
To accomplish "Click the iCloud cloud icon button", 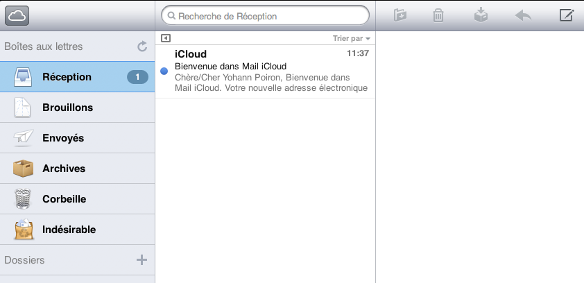I will 17,15.
